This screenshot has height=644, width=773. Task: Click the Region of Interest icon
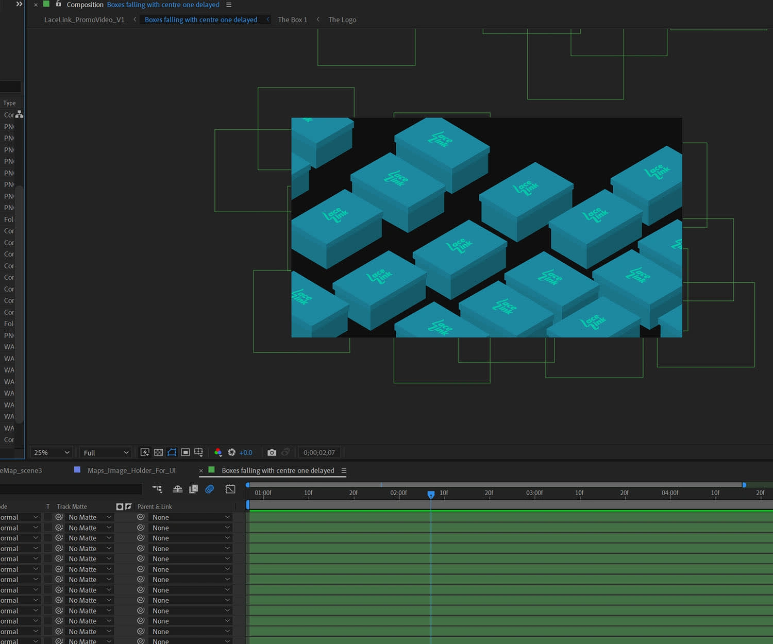coord(185,452)
